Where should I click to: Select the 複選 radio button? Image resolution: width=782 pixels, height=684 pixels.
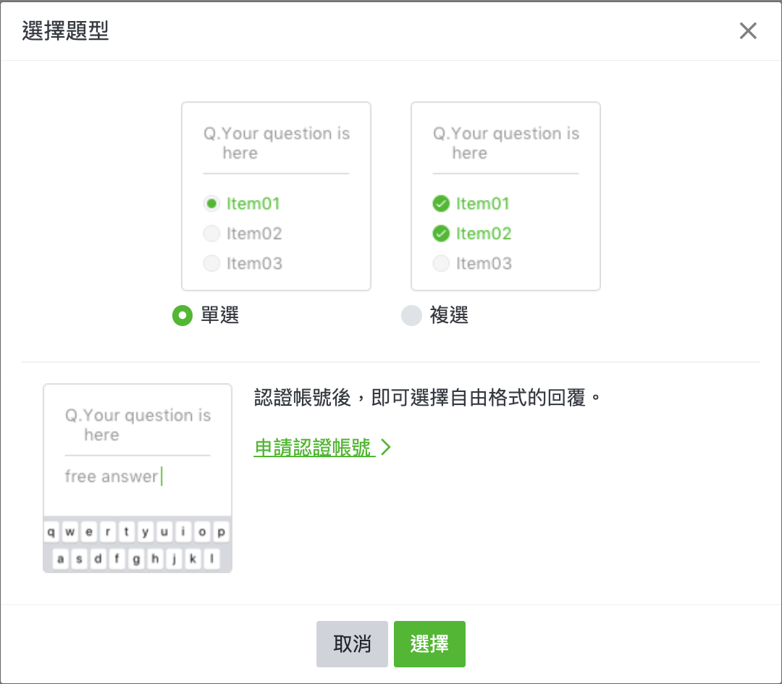(411, 316)
